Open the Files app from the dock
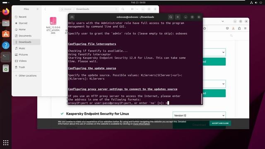The height and width of the screenshot is (149, 265). [x=6, y=23]
